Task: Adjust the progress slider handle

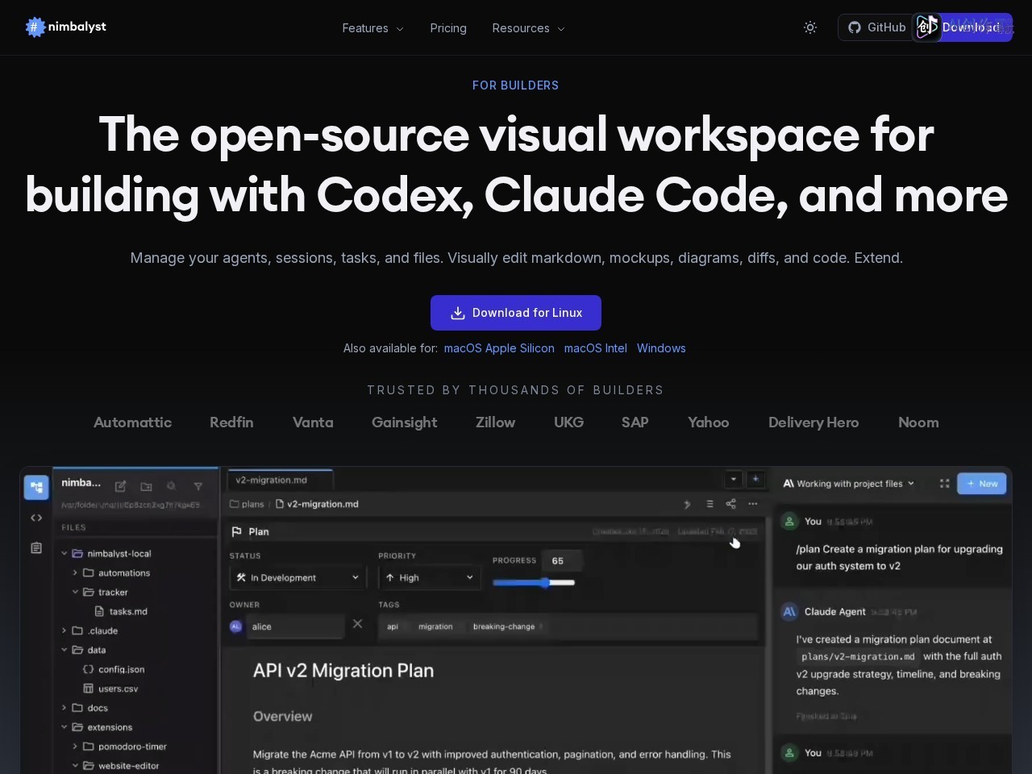Action: 546,583
